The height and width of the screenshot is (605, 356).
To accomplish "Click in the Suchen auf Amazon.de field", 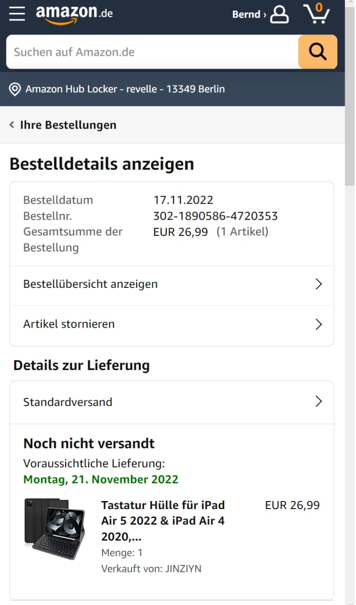I will 151,52.
